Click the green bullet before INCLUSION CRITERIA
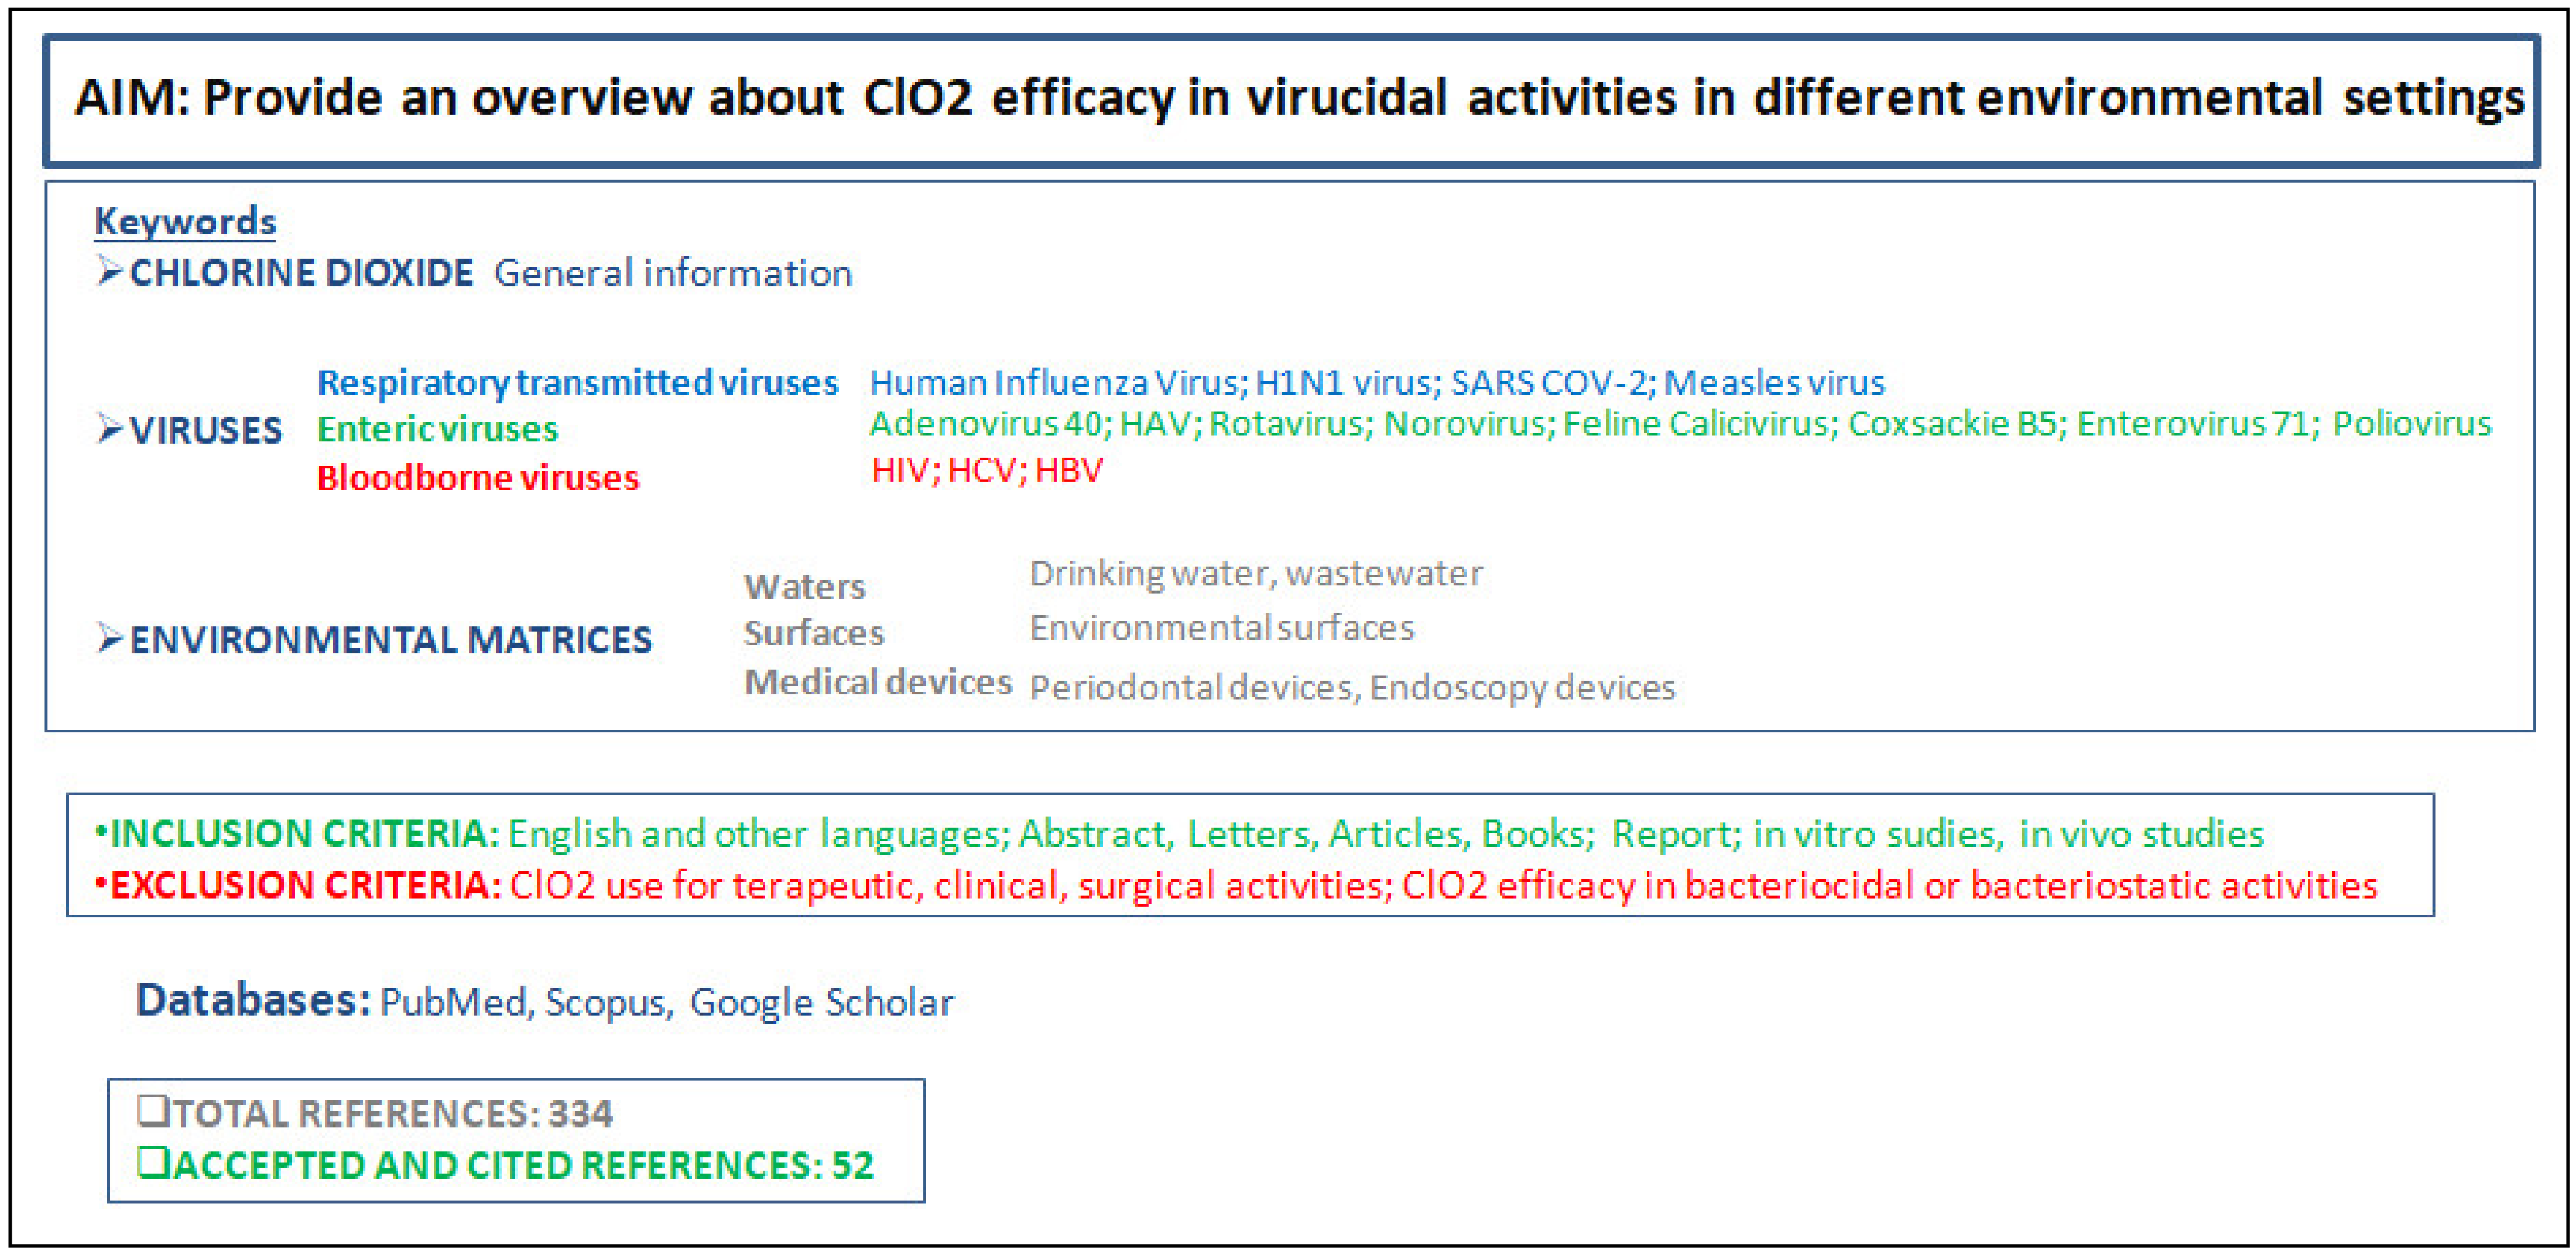 (100, 832)
